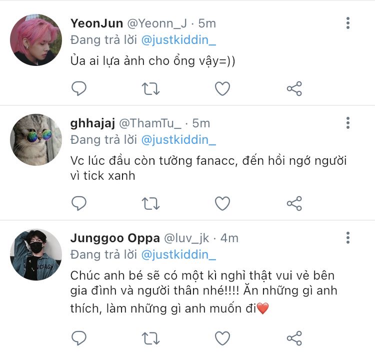Share YeonJun's tweet
The image size is (375, 353).
click(294, 88)
